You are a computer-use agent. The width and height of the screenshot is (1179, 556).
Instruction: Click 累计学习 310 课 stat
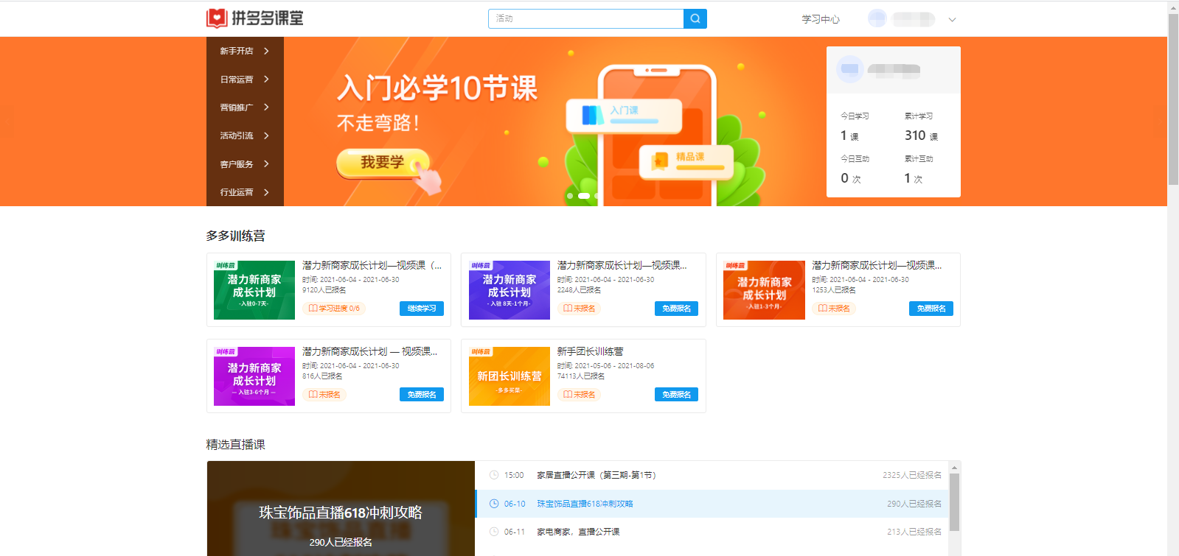(922, 127)
